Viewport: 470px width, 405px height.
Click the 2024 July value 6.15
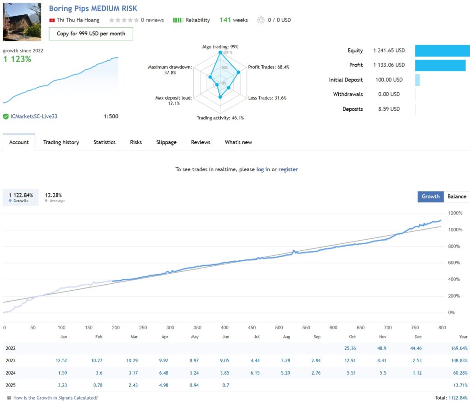coord(255,373)
